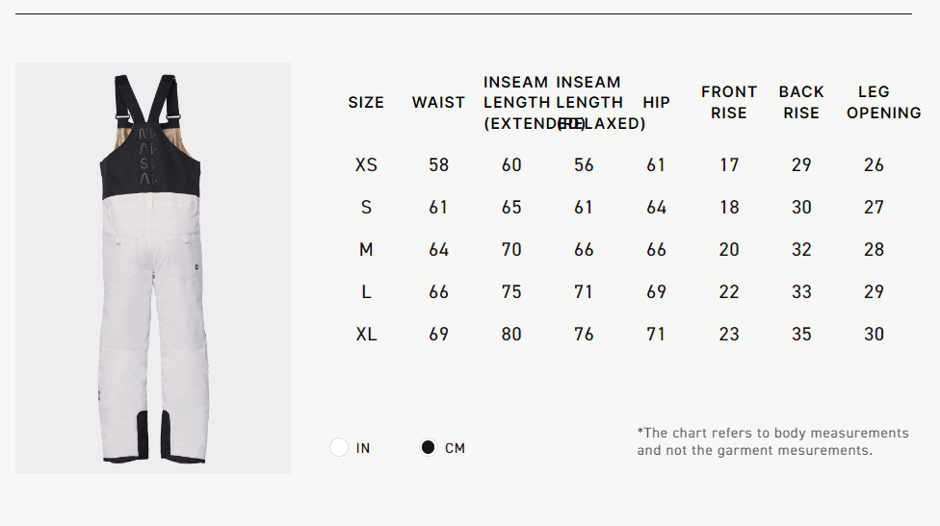
Task: Click the INSEAM LENGTH (EXTENDED) header
Action: (x=517, y=102)
